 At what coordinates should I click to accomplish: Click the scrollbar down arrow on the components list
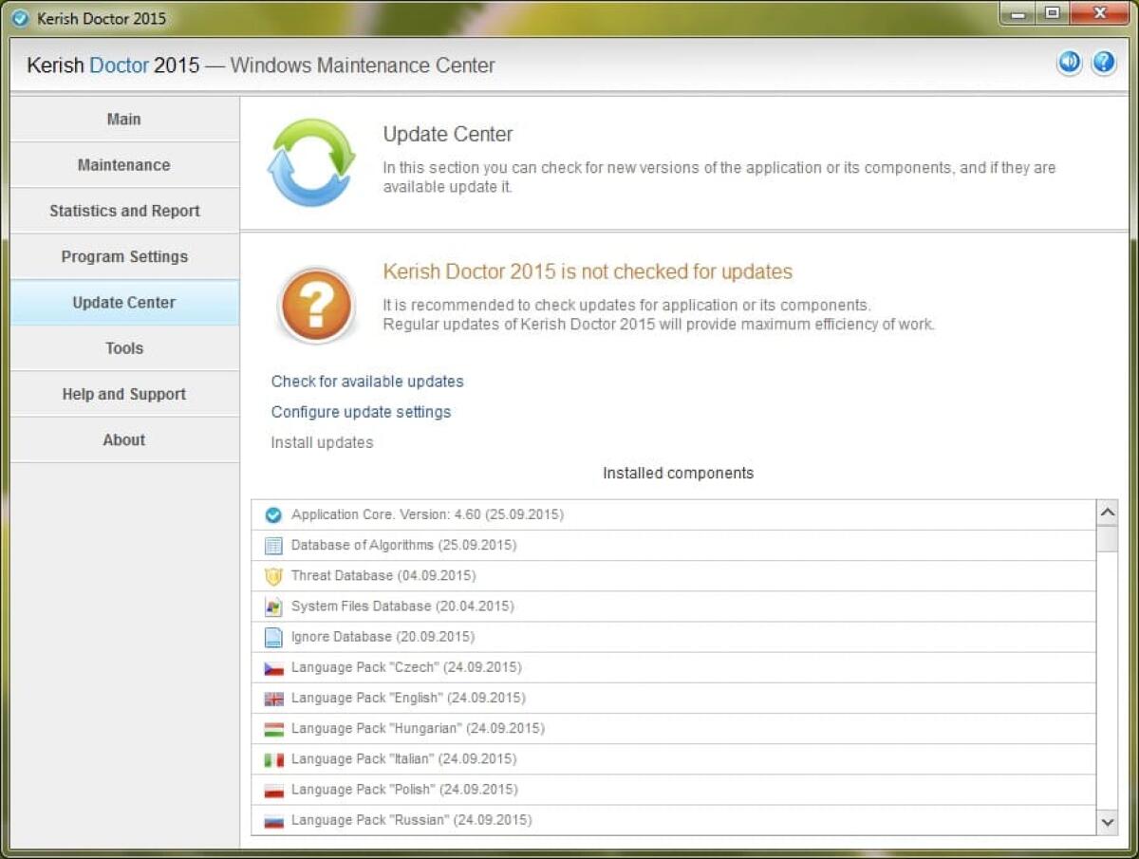coord(1107,822)
